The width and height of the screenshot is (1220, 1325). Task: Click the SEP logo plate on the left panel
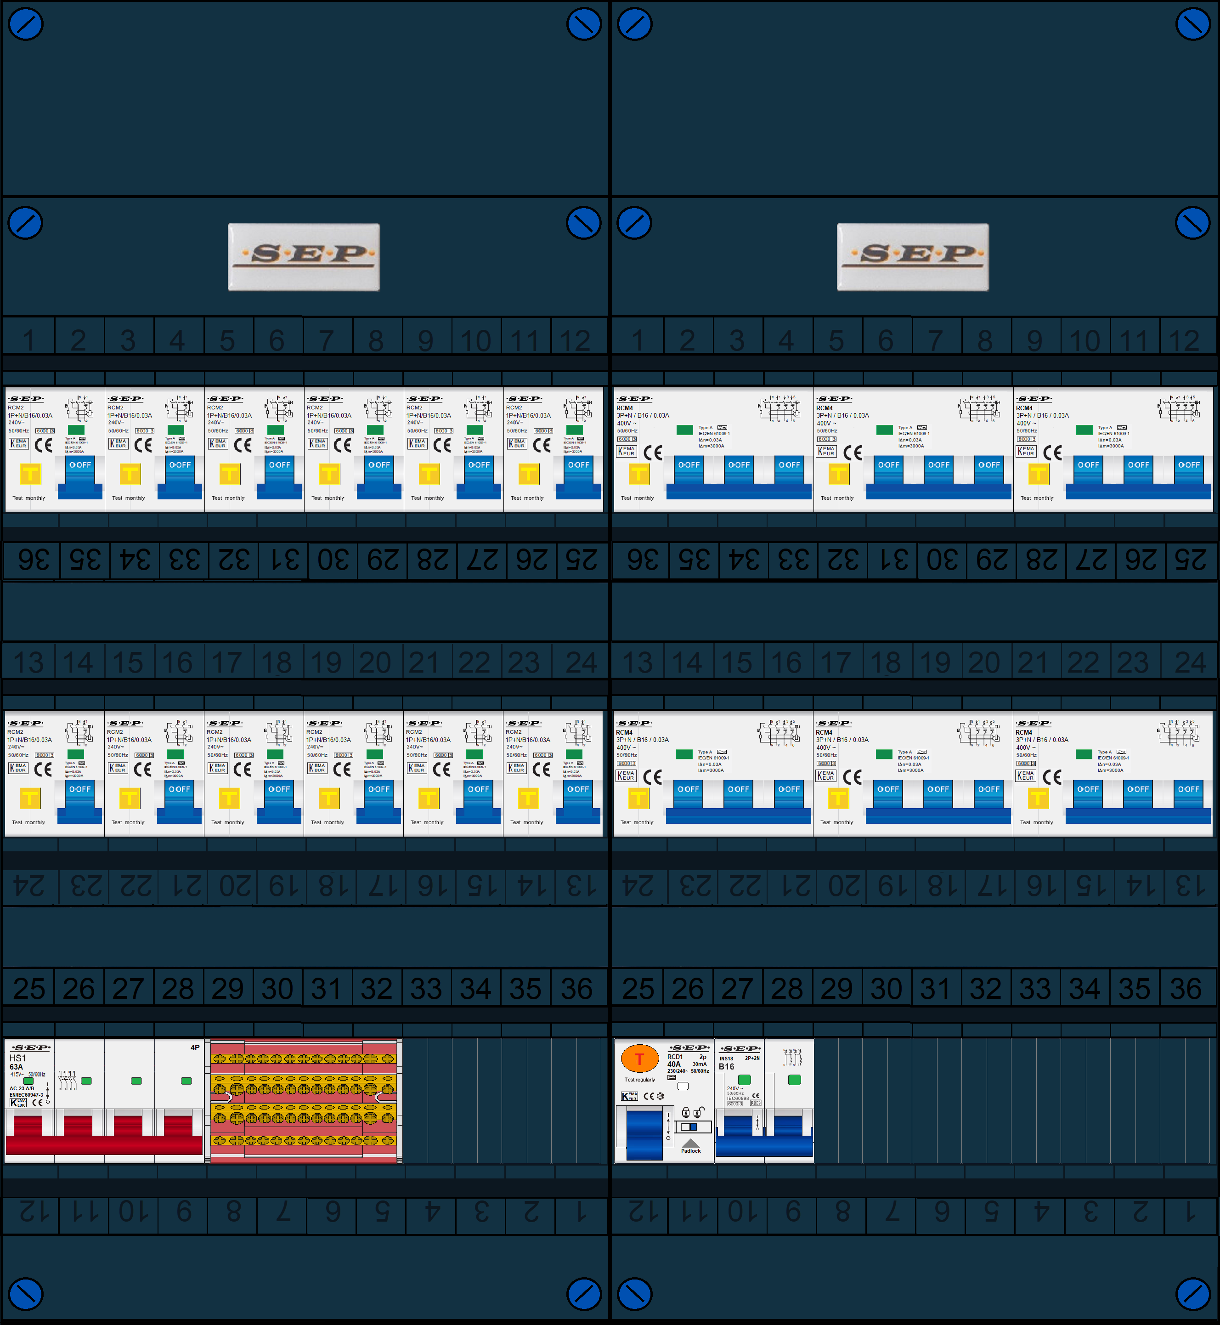[x=304, y=257]
